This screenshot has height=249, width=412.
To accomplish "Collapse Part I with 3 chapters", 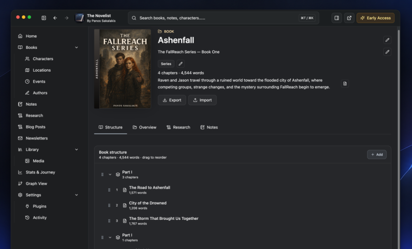I will point(110,174).
